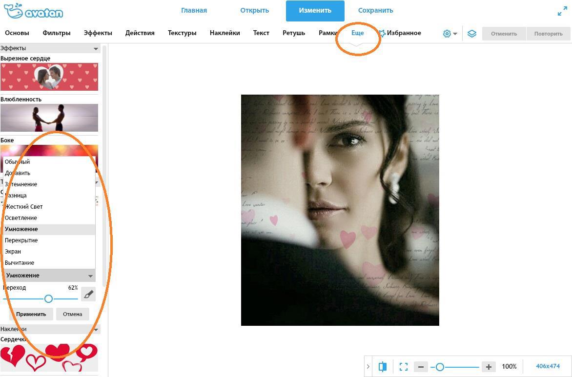Viewport: 572px width, 377px height.
Task: Open the layers panel icon
Action: [471, 34]
